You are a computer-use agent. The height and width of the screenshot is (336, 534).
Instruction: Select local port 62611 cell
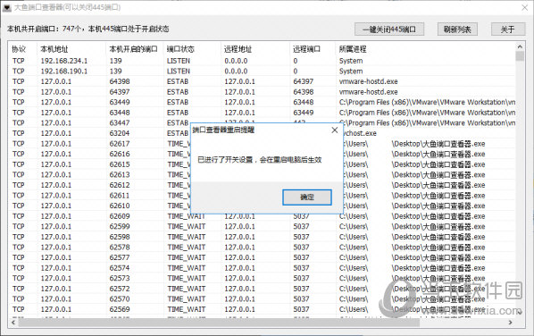120,196
